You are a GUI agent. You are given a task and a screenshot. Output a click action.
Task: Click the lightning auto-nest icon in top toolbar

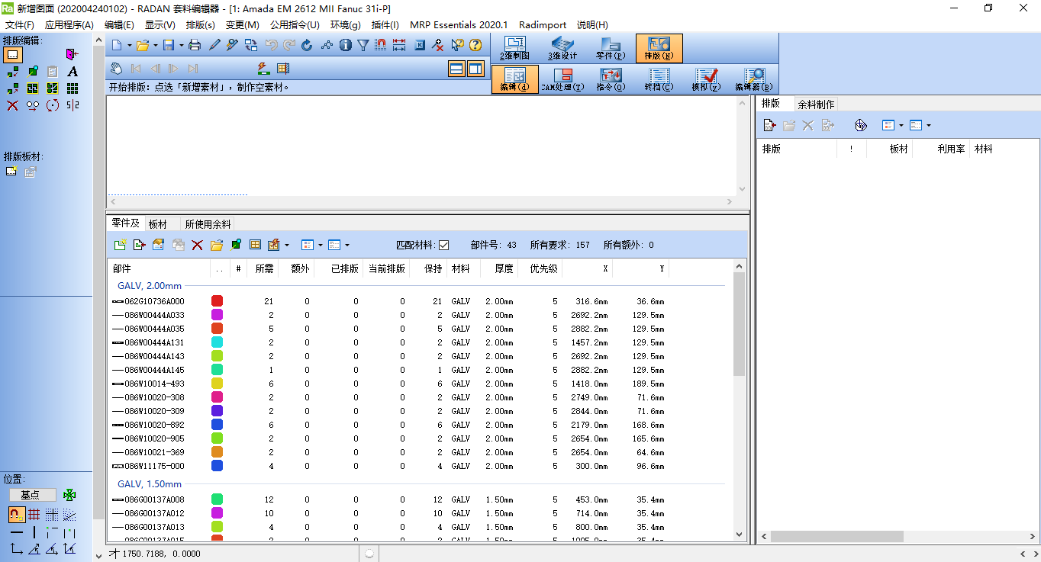pos(263,69)
